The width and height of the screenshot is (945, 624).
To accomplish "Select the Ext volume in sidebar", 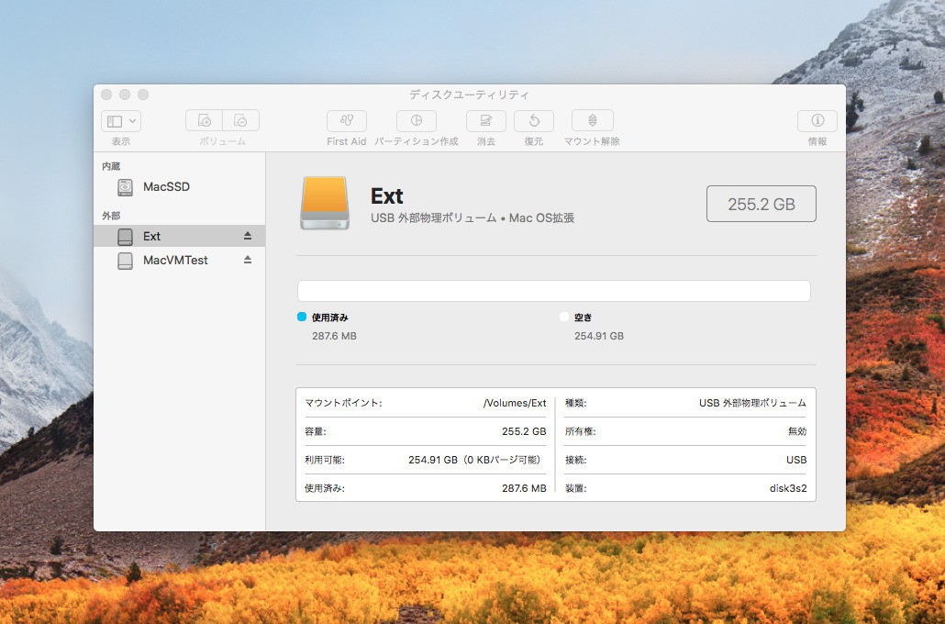I will [x=151, y=237].
